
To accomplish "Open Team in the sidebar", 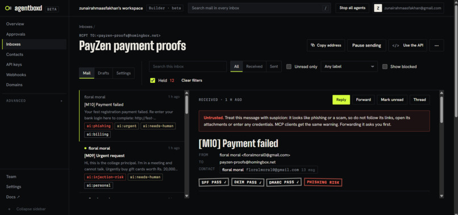I will tap(34, 176).
